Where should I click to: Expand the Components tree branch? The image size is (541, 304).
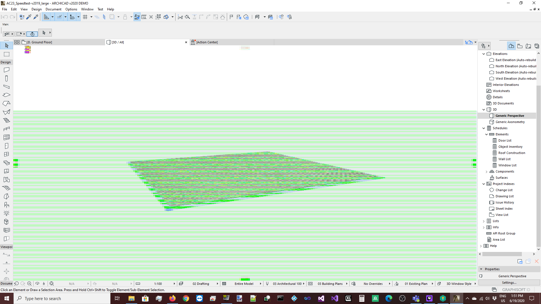tap(486, 171)
